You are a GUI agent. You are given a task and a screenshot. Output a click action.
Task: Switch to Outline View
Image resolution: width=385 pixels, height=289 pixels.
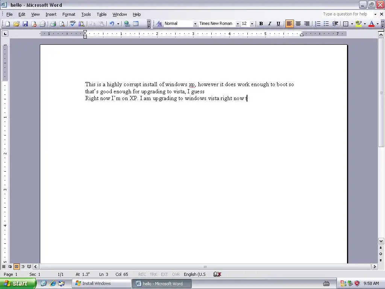(23, 267)
